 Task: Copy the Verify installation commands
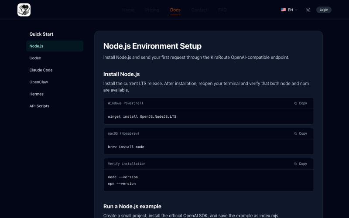[x=301, y=164]
